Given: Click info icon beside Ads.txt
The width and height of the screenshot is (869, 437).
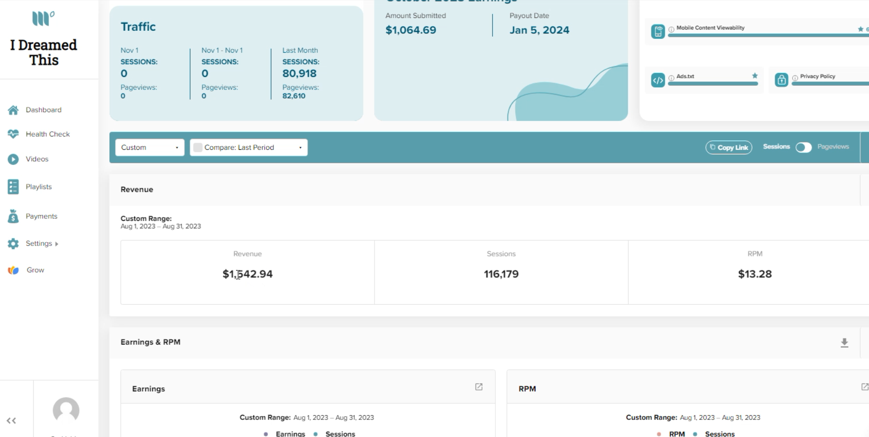Looking at the screenshot, I should [671, 78].
